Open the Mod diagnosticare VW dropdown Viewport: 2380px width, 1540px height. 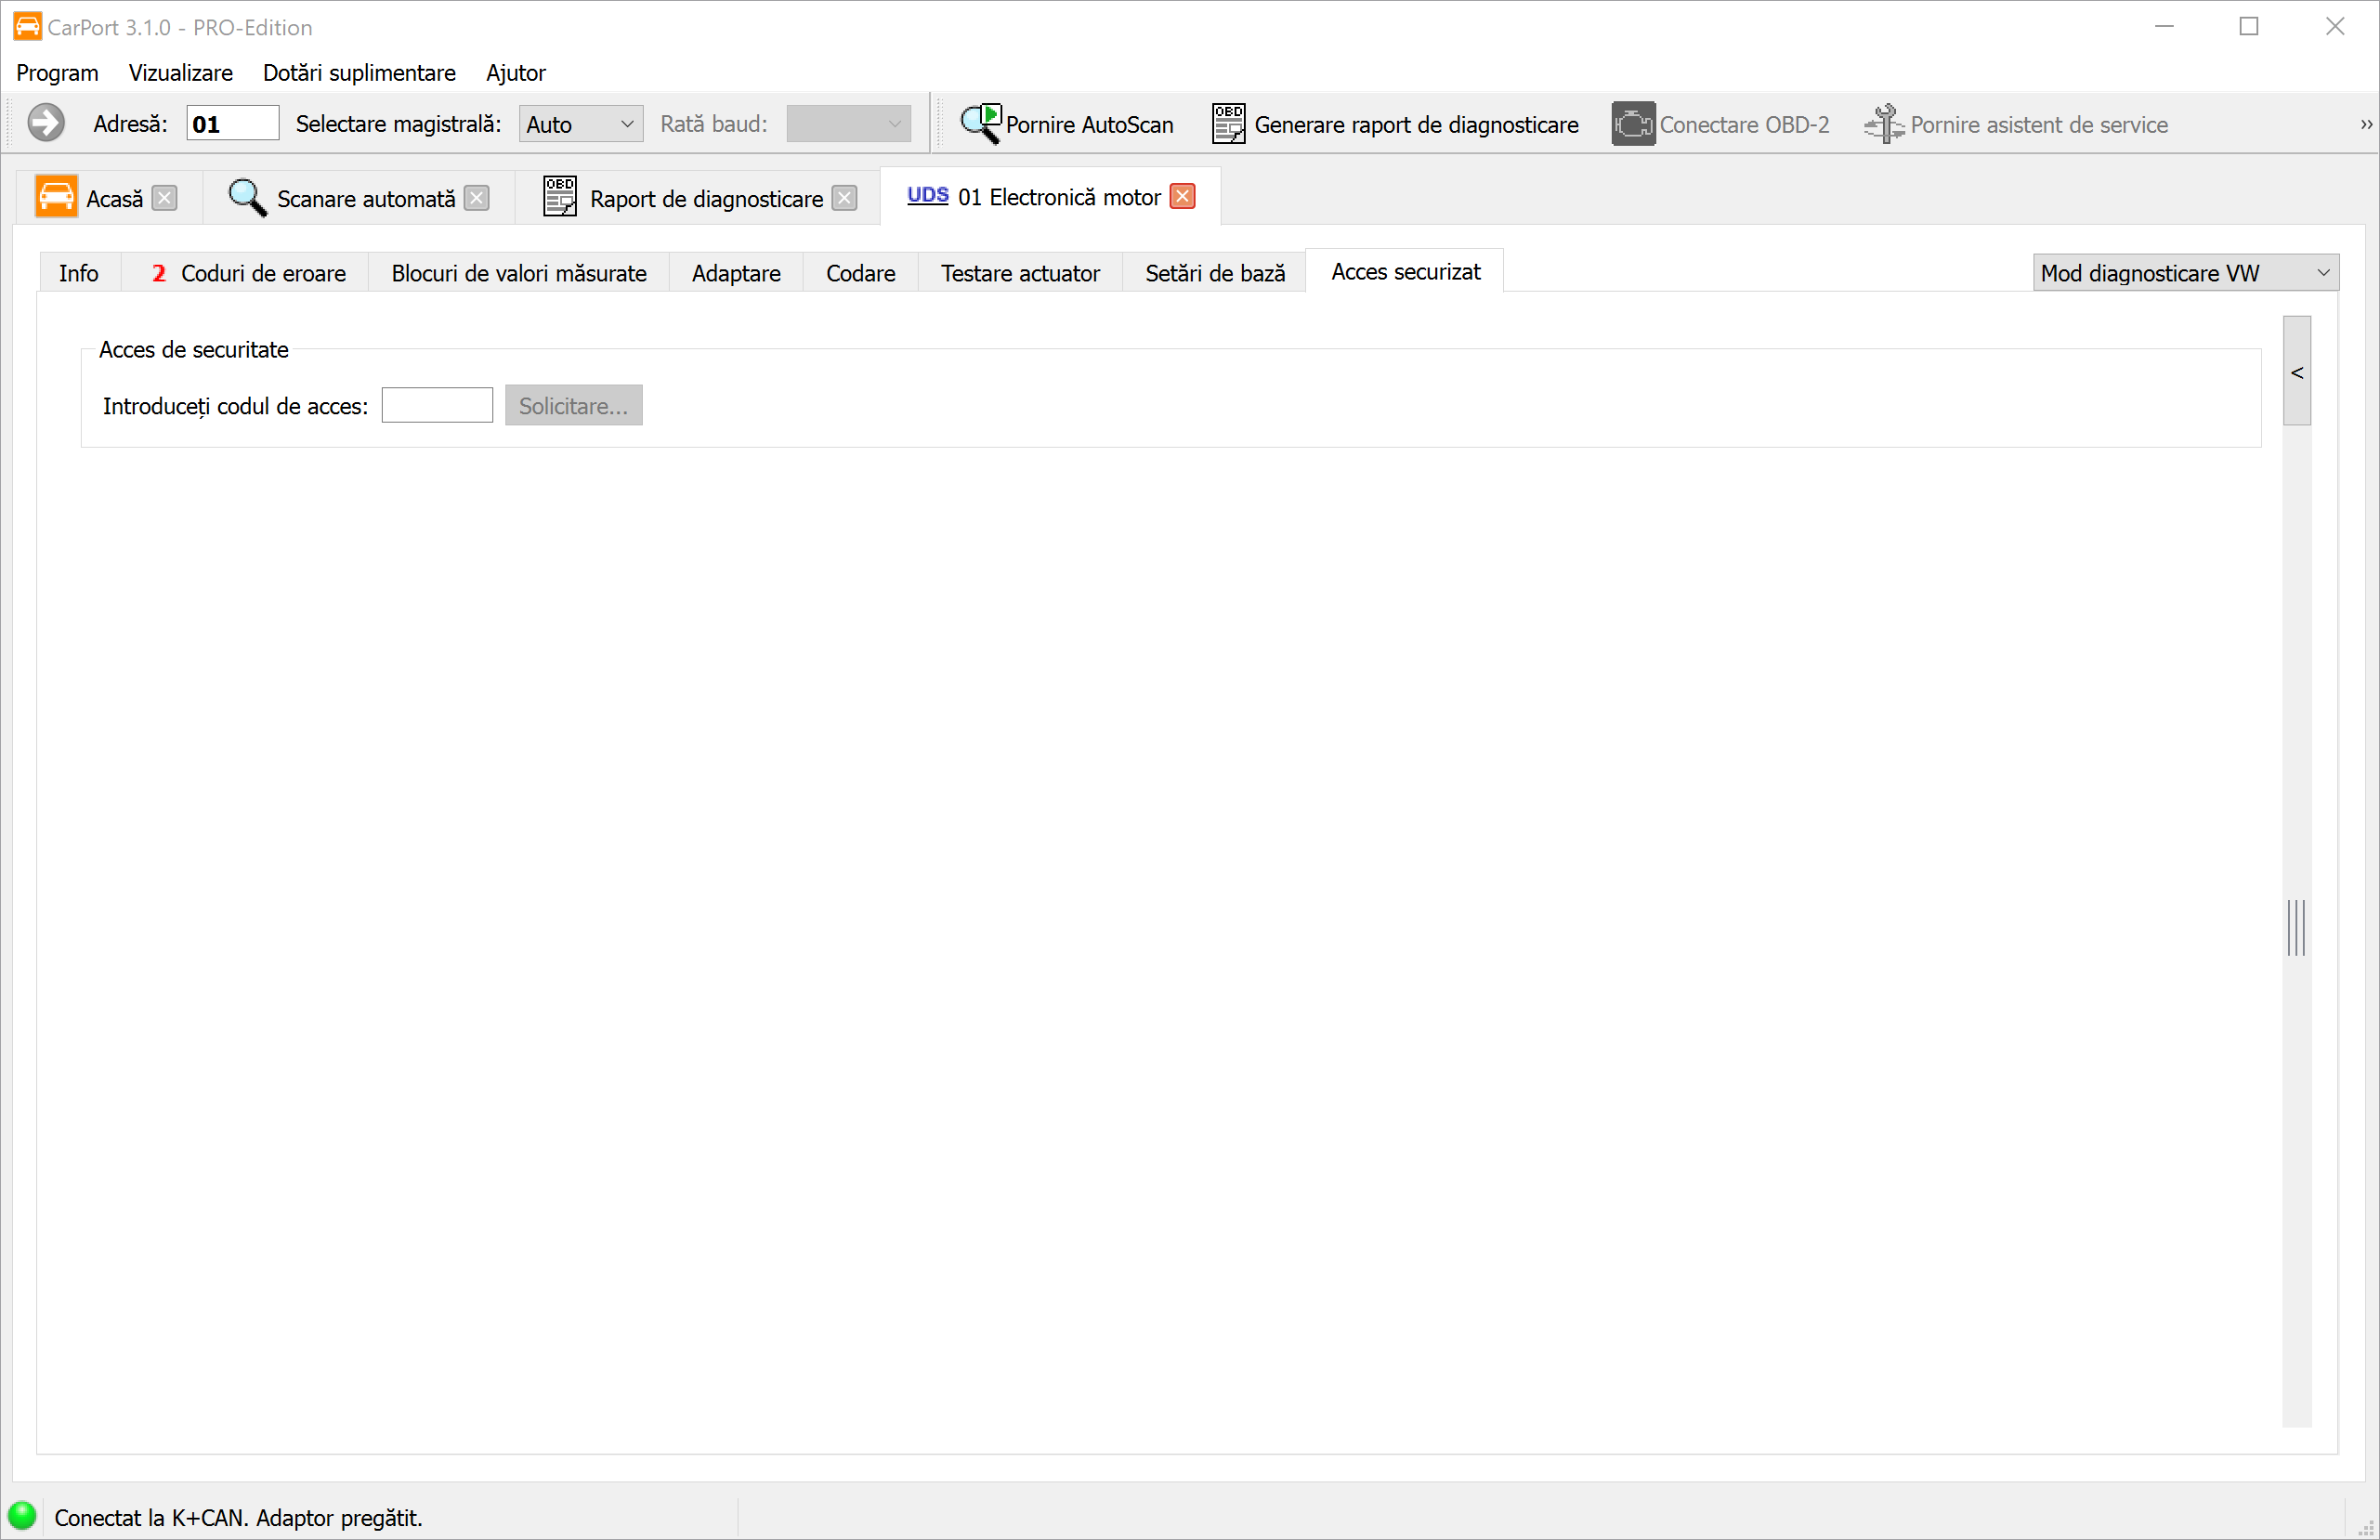click(x=2185, y=273)
